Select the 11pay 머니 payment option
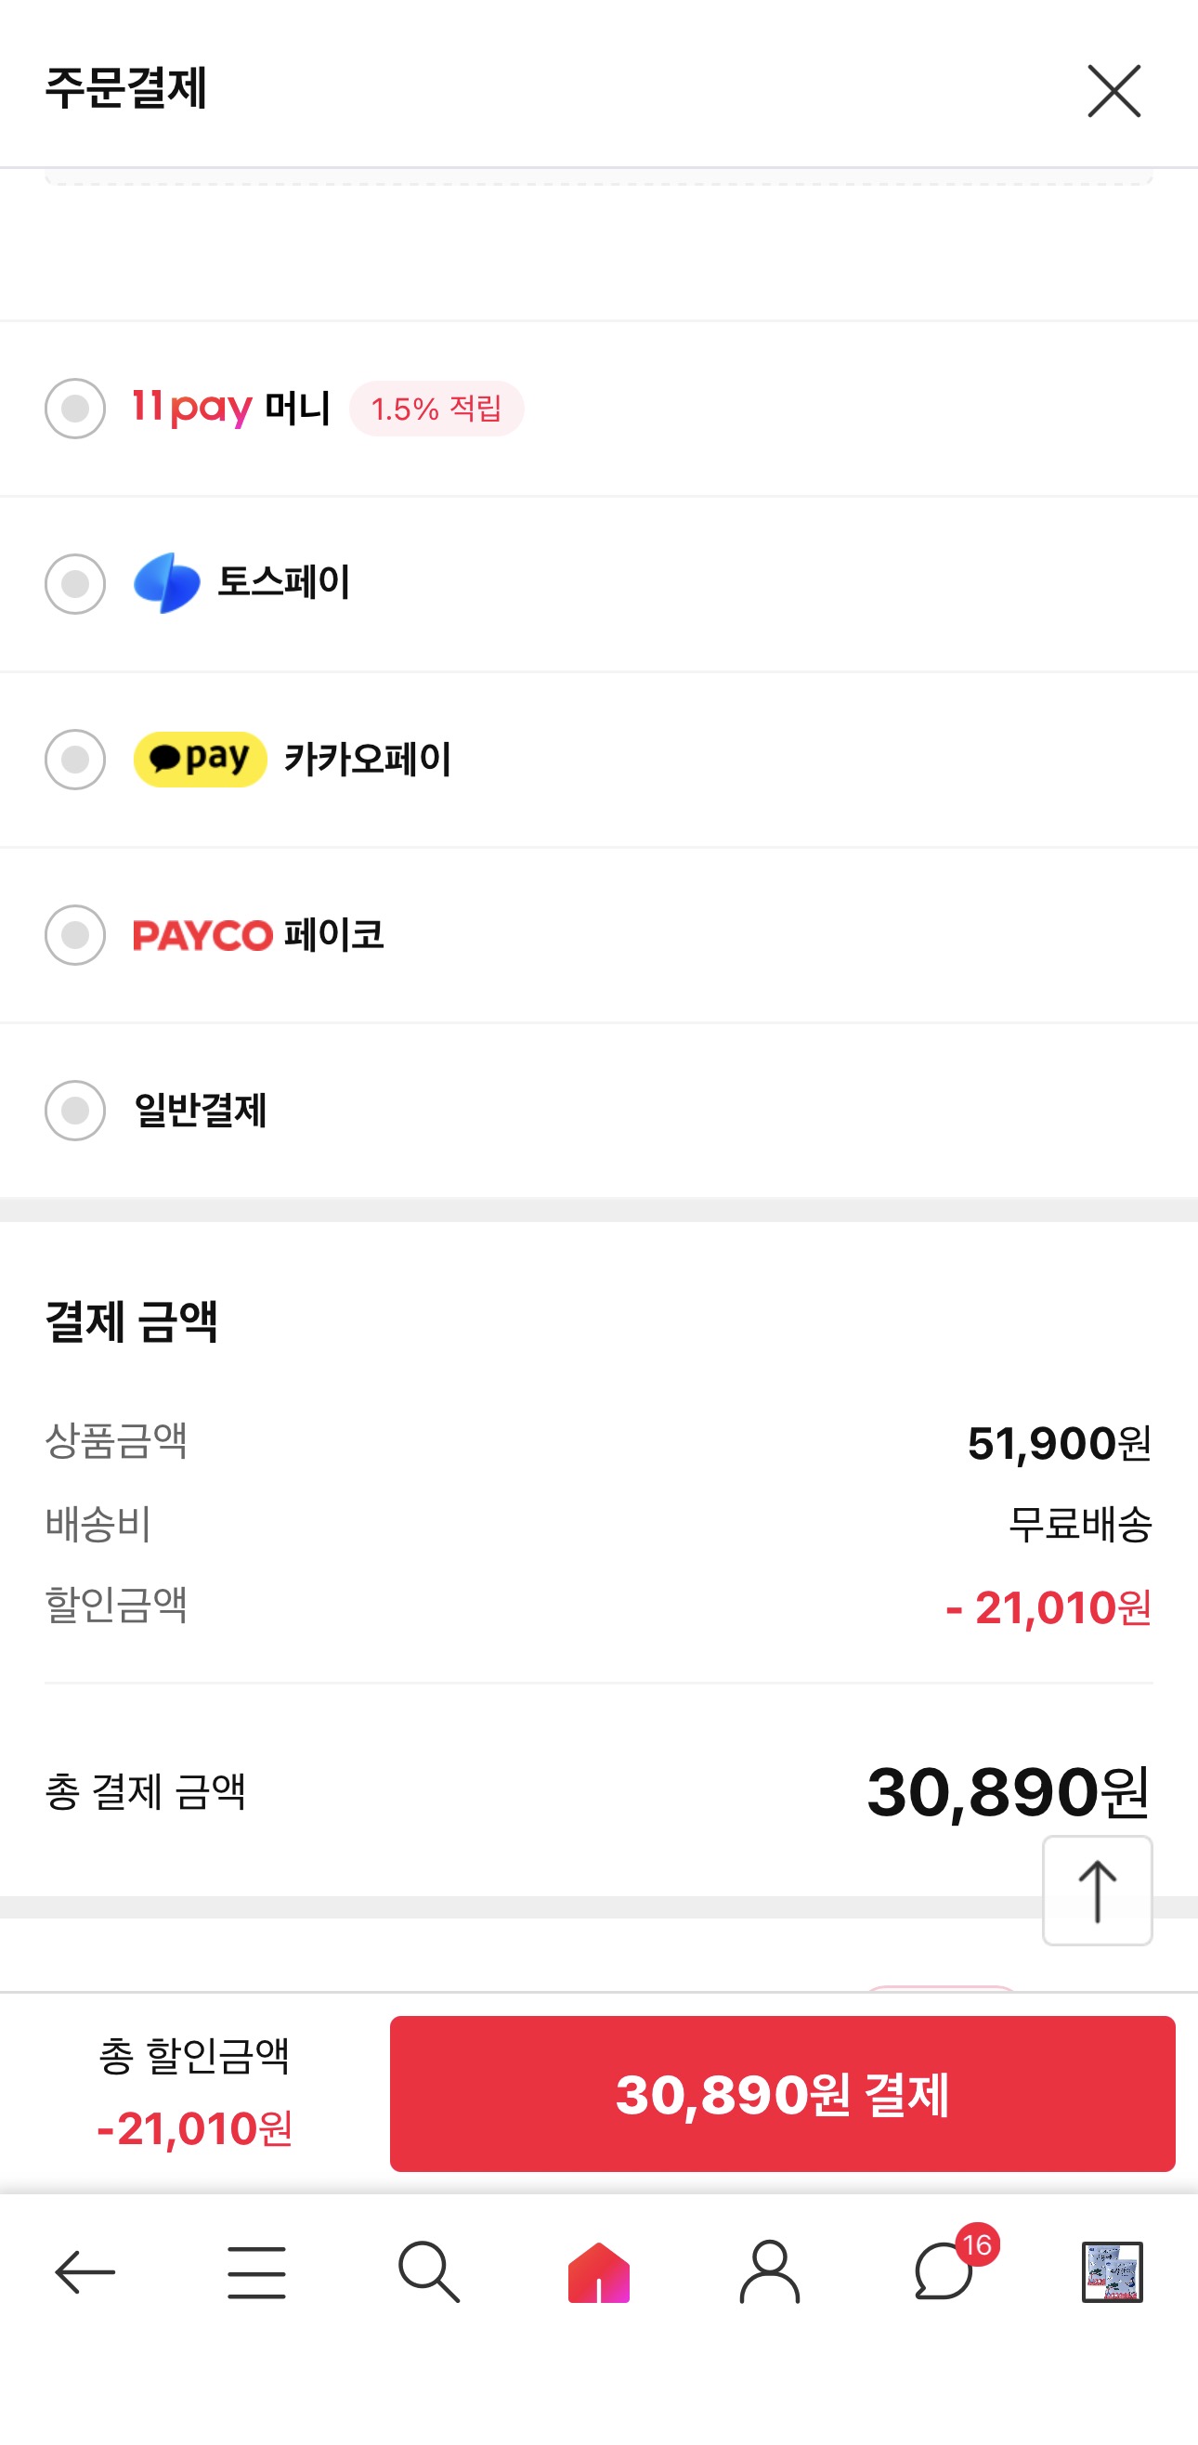This screenshot has height=2445, width=1198. coord(75,409)
